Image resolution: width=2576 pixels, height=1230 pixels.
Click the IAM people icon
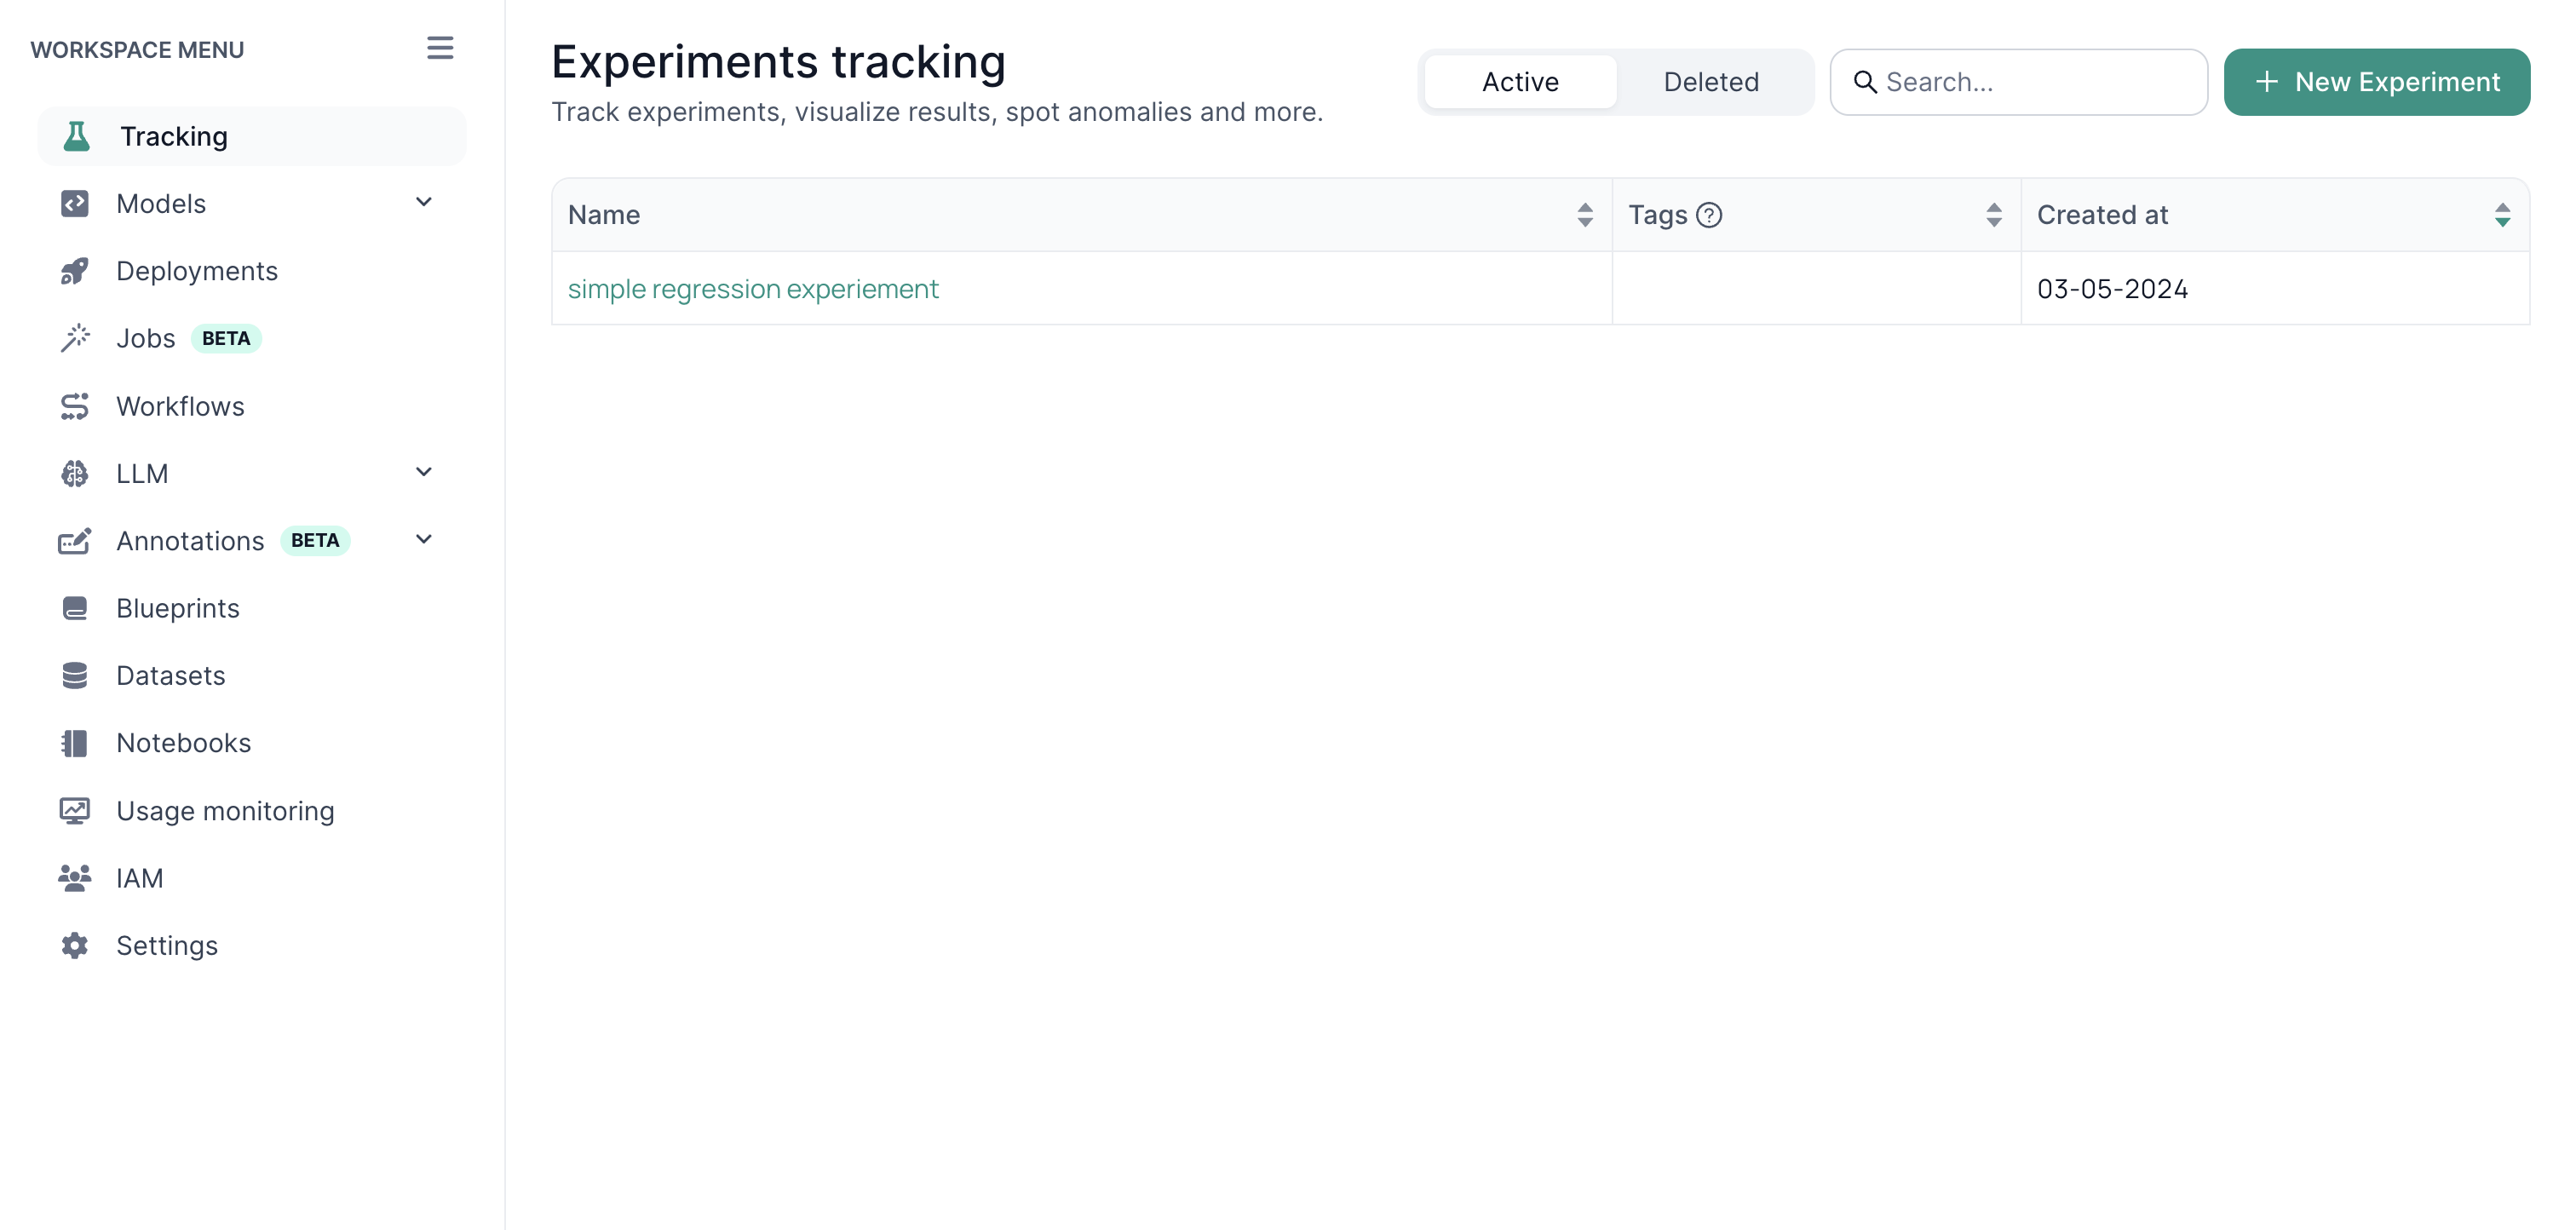(75, 877)
